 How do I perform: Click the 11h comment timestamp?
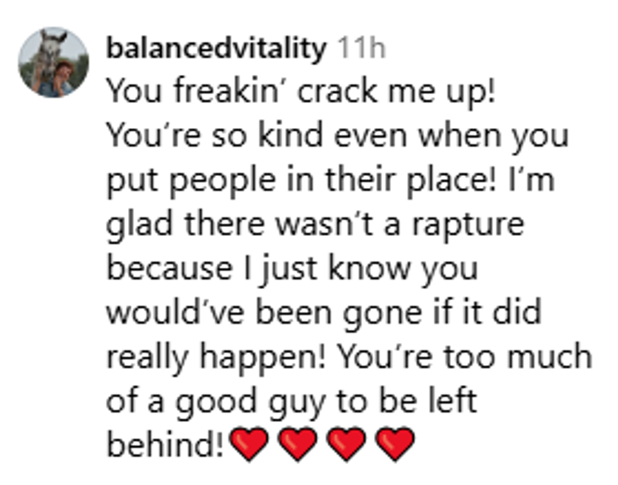pos(361,49)
